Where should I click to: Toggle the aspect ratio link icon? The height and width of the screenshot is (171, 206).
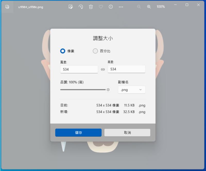(103, 69)
